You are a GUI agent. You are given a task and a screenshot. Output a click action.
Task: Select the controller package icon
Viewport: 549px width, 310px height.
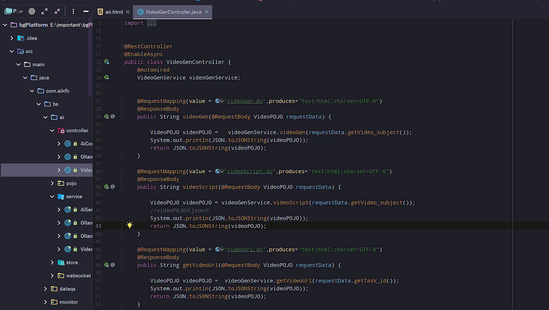tap(61, 131)
